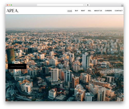
Task: Maximize window using green button
Action: 11,5
